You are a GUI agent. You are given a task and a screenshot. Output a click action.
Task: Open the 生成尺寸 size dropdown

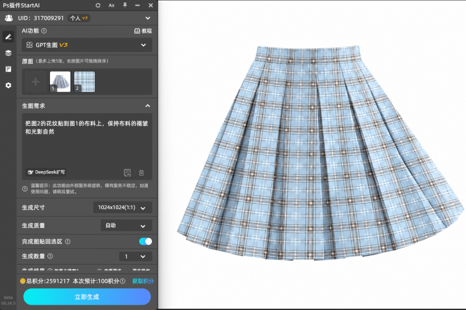coord(123,207)
